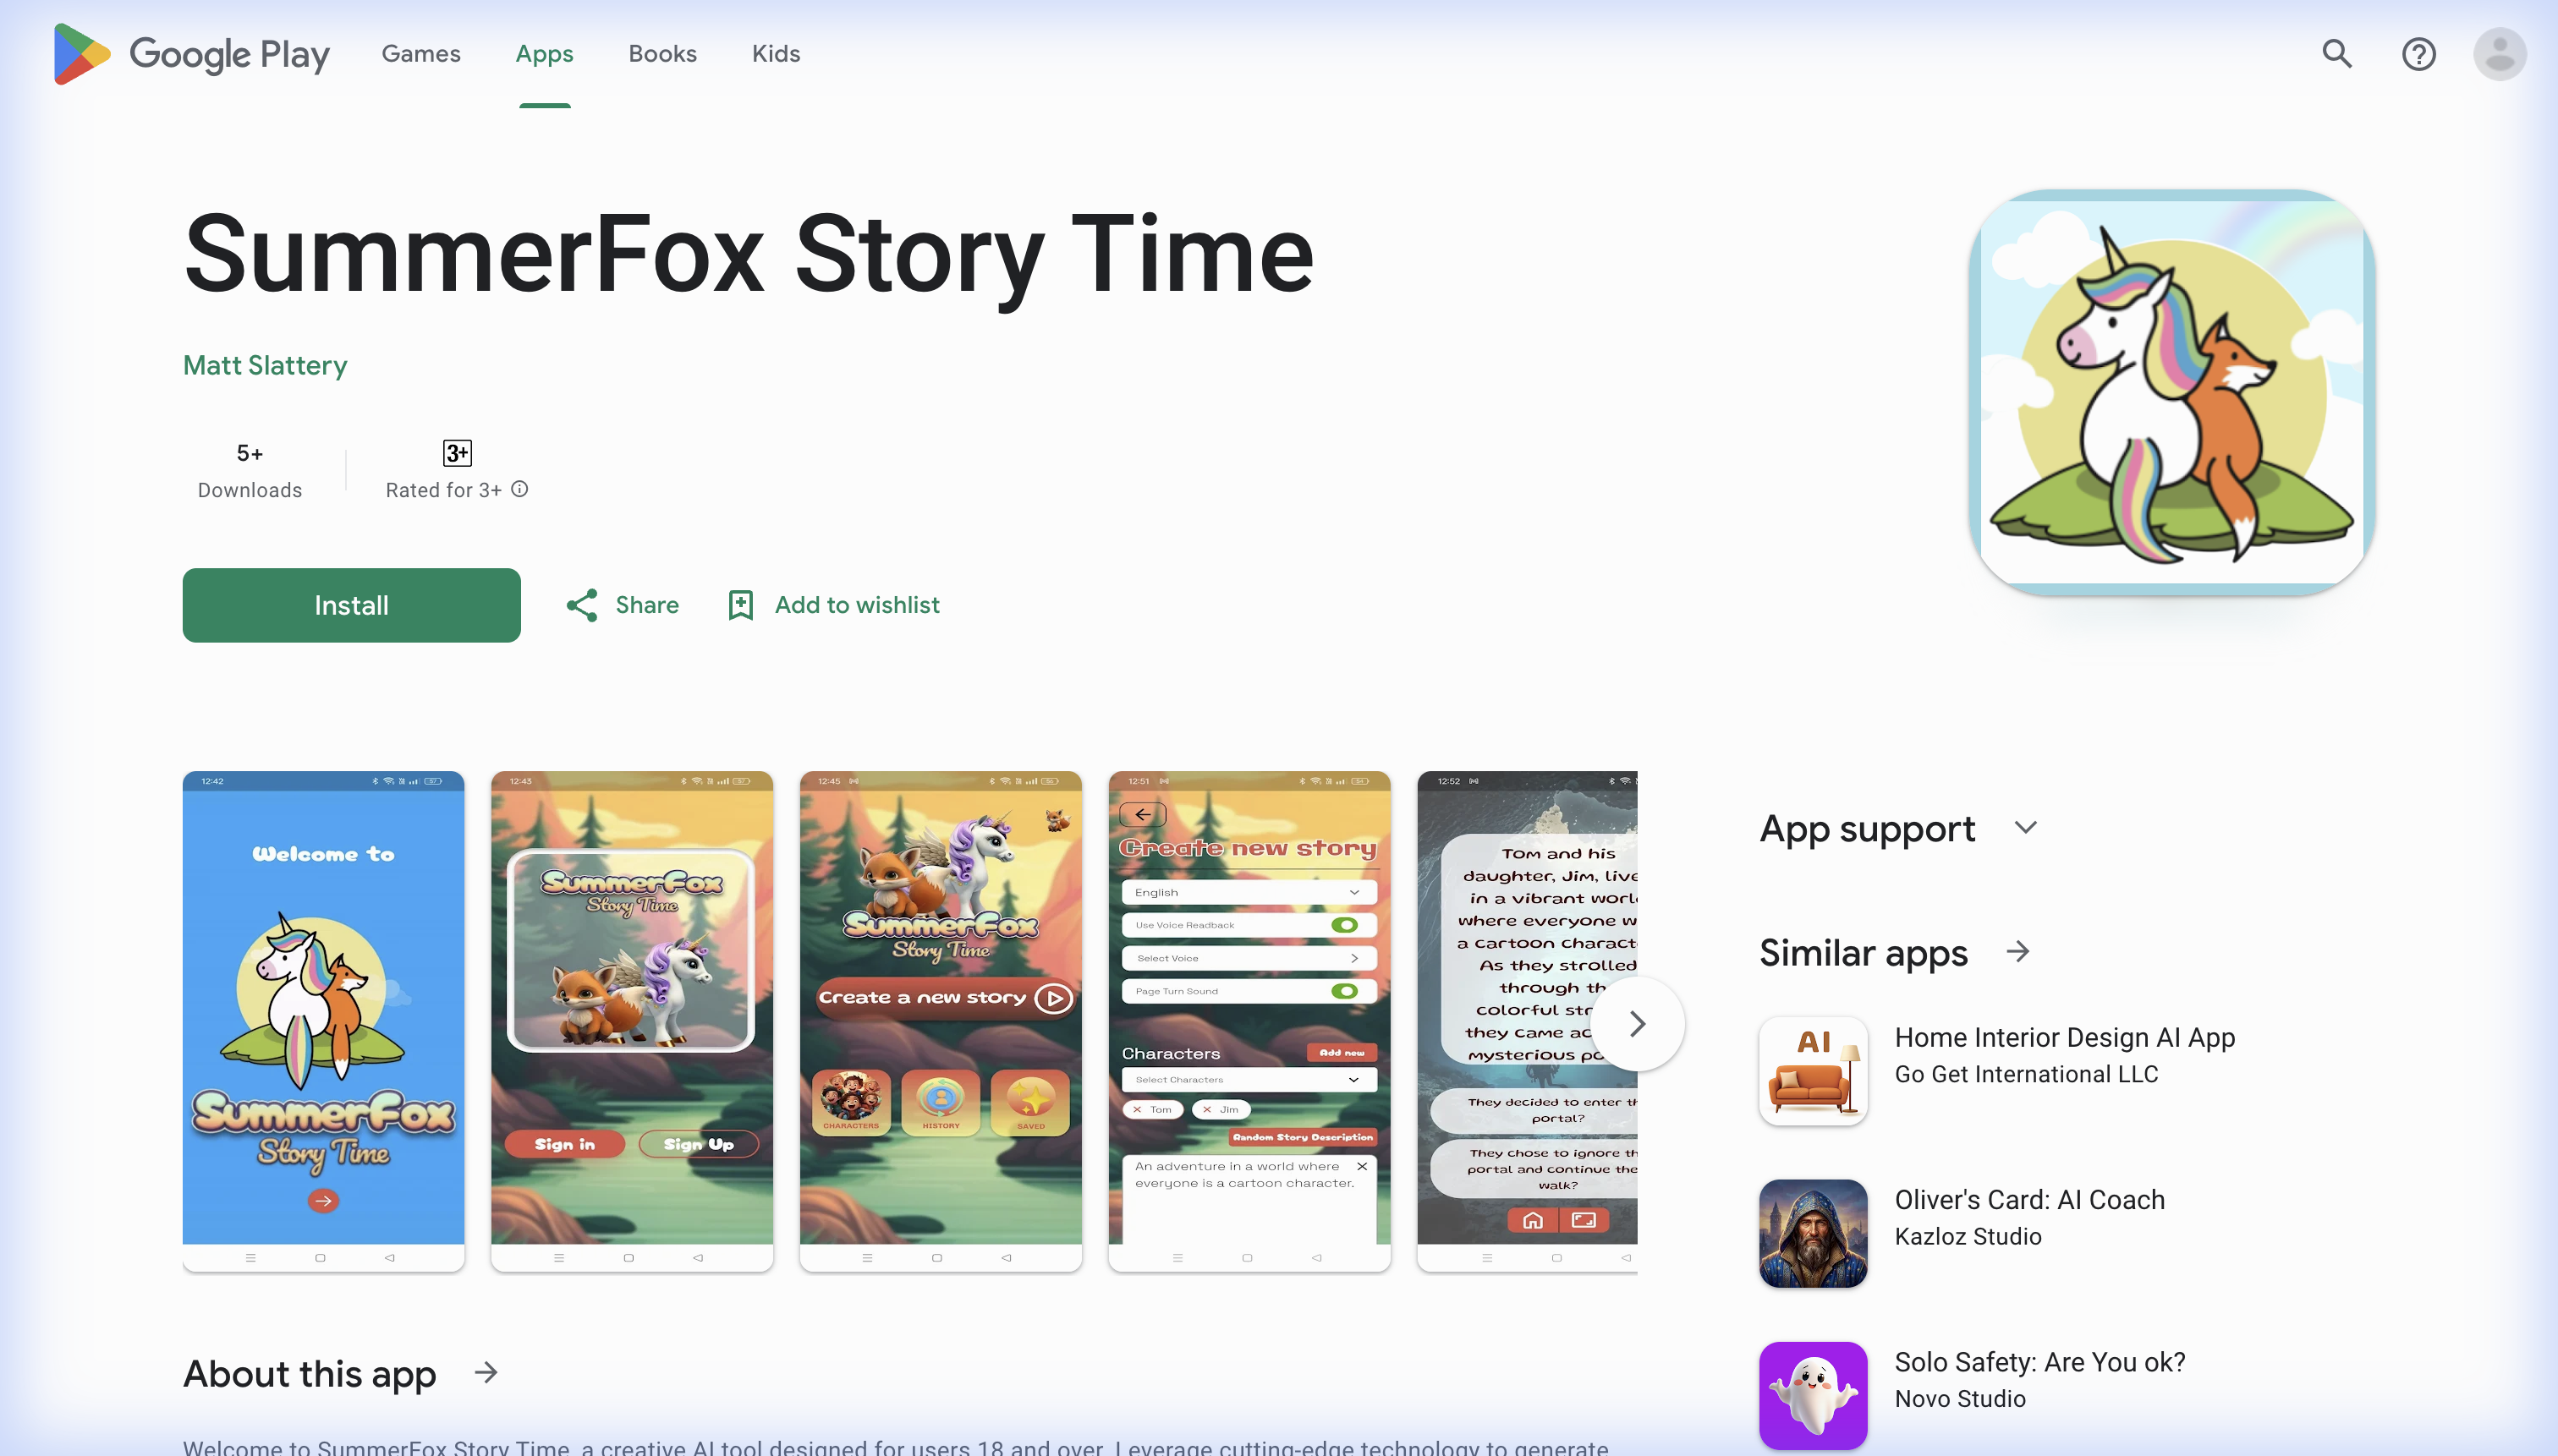Click the content rating info icon
Screen dimensions: 2558x1456
[519, 489]
